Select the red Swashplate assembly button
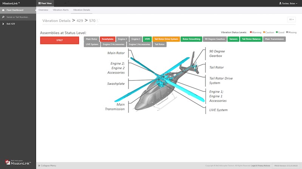Screen dimensions: 302x169 click(108, 39)
